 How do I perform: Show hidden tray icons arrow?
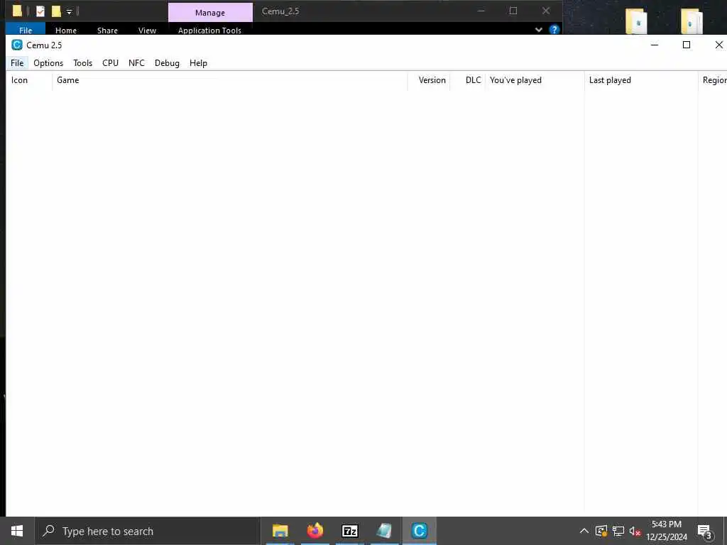point(584,531)
